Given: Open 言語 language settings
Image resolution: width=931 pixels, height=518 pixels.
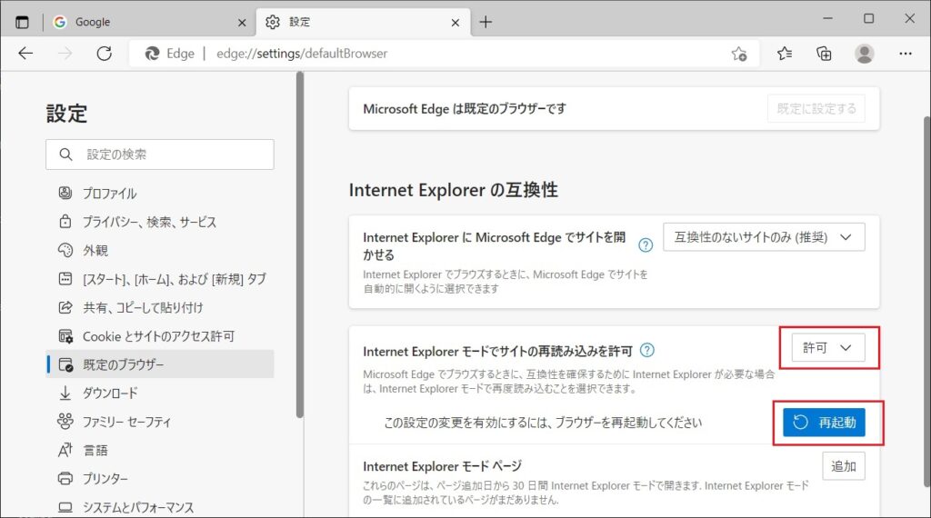Looking at the screenshot, I should pos(160,450).
